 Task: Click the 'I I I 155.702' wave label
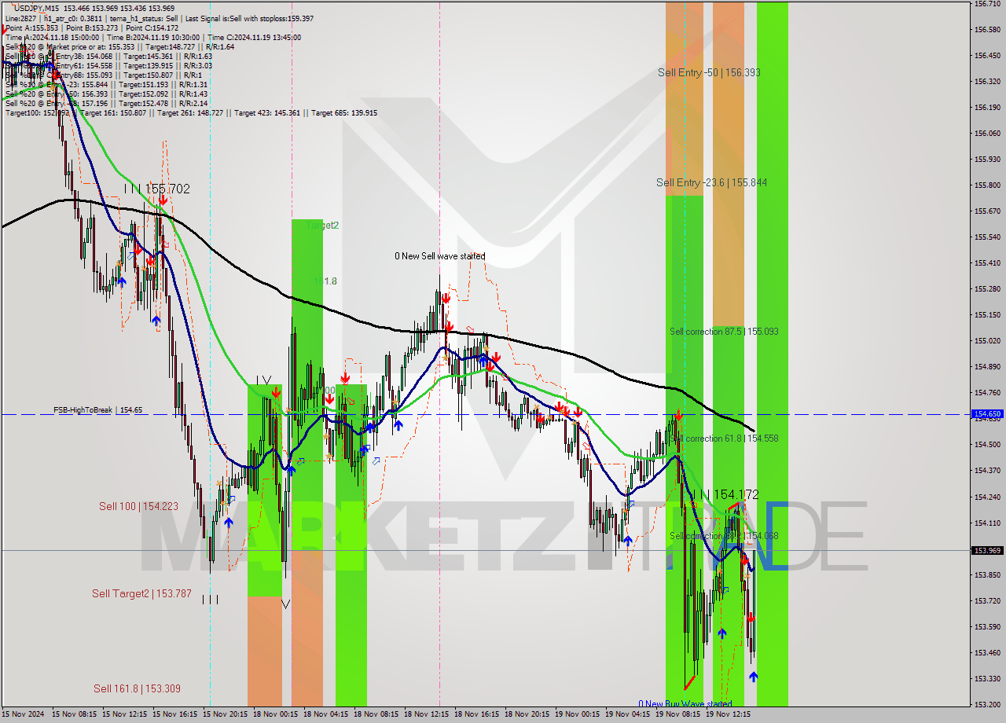(x=156, y=189)
